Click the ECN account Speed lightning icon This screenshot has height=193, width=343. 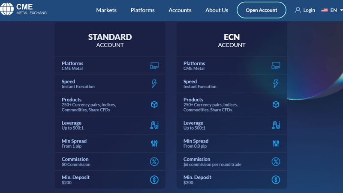(x=276, y=83)
